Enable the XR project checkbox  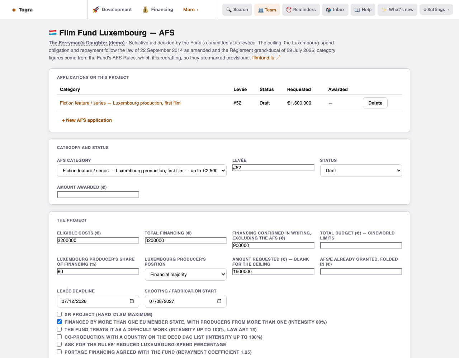click(x=60, y=314)
